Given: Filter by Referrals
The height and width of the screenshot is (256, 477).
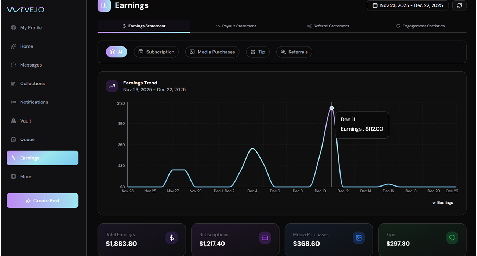Looking at the screenshot, I should coord(294,52).
